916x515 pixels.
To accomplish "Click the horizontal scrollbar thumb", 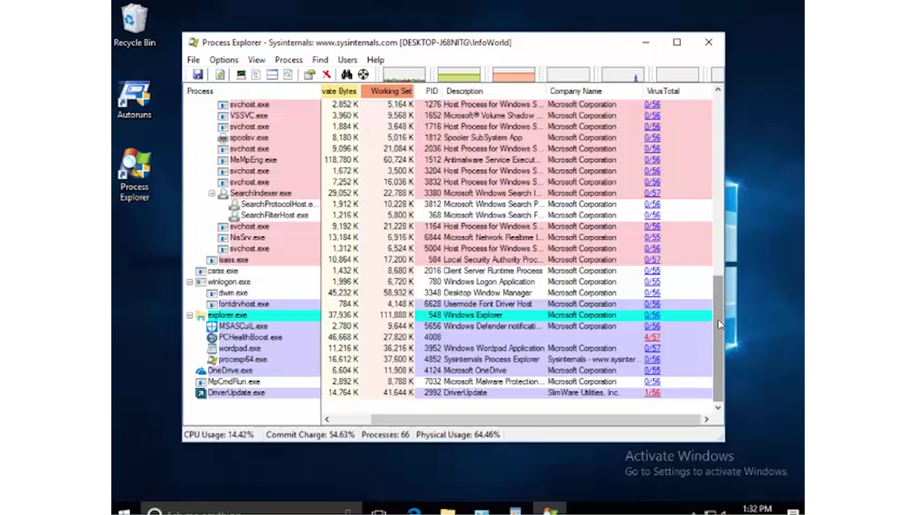I will point(535,420).
